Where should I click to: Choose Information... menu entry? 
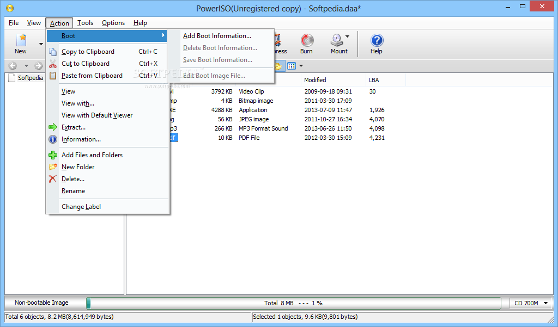click(x=107, y=139)
